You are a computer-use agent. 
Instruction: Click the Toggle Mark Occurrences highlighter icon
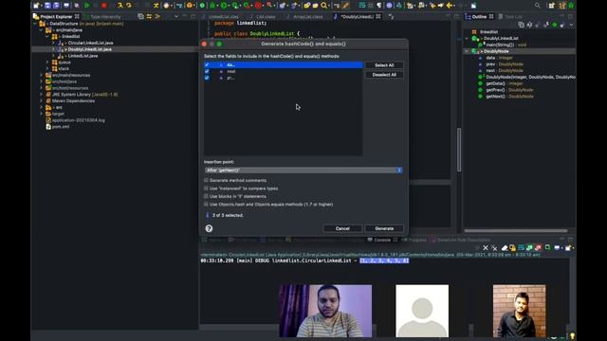pos(345,6)
